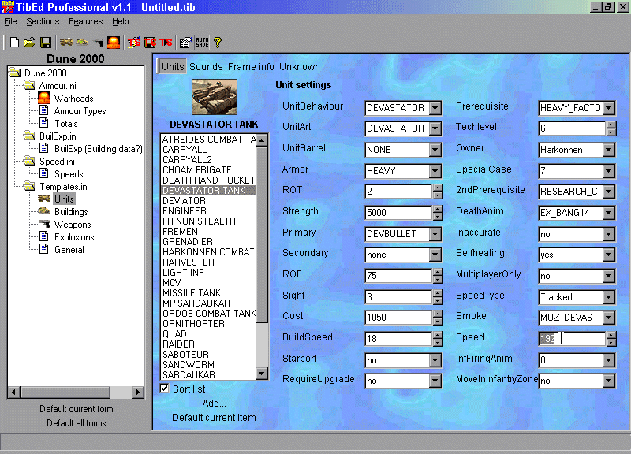Open the Help menu

click(x=121, y=22)
